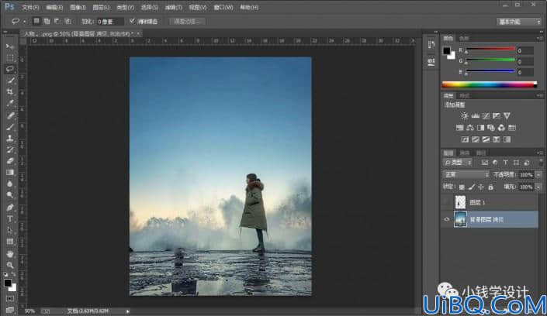Select the Eraser tool

(x=10, y=161)
